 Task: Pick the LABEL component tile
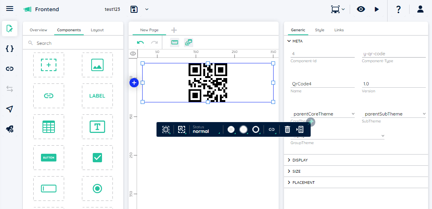point(97,96)
